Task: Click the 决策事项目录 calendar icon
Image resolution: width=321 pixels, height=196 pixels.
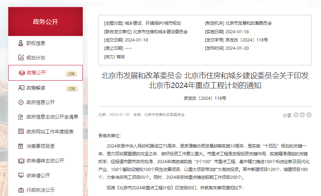Action: pyautogui.click(x=21, y=146)
